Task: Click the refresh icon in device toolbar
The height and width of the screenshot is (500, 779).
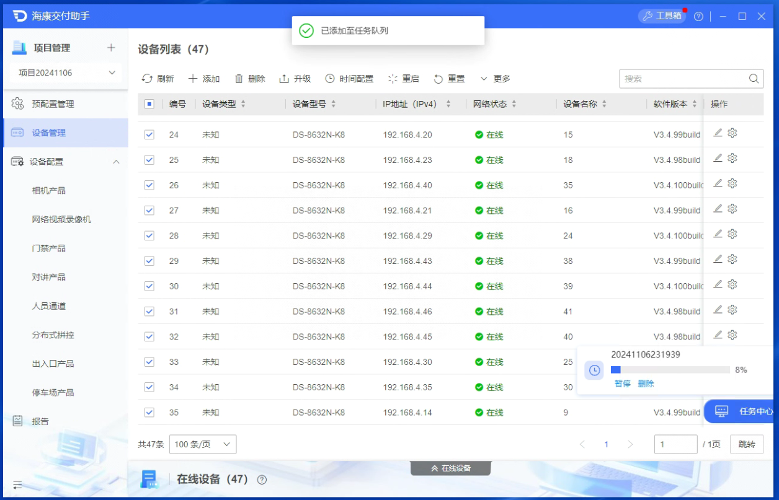Action: (x=147, y=79)
